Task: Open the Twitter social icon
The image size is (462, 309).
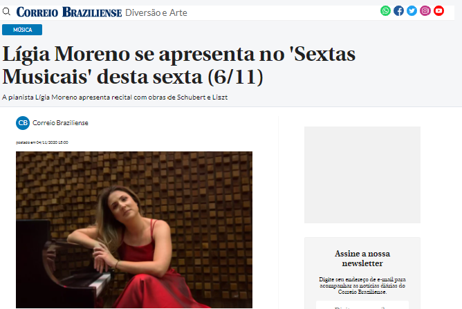Action: tap(412, 11)
